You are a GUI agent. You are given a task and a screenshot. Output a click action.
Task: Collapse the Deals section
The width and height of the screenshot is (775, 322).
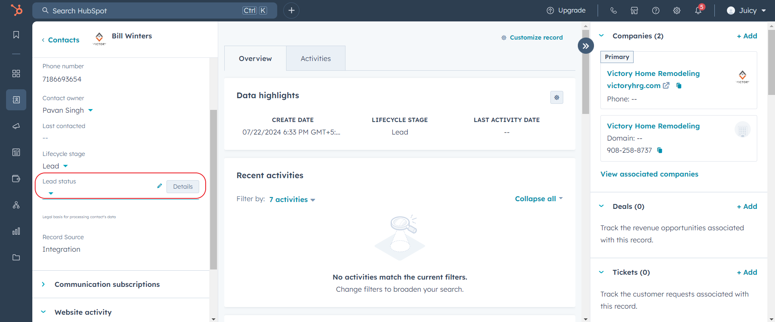(601, 206)
